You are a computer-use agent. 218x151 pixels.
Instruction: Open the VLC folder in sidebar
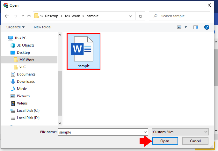[22, 67]
